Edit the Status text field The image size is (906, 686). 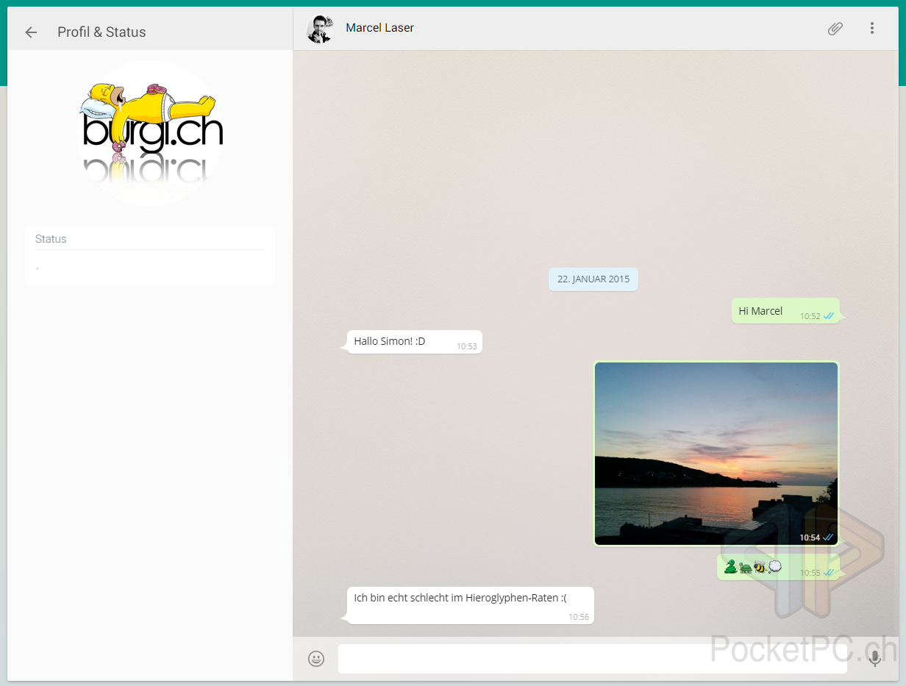click(x=150, y=266)
